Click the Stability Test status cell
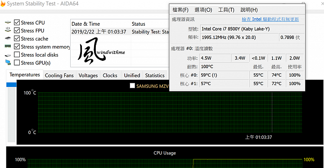The height and width of the screenshot is (168, 324). pyautogui.click(x=150, y=32)
